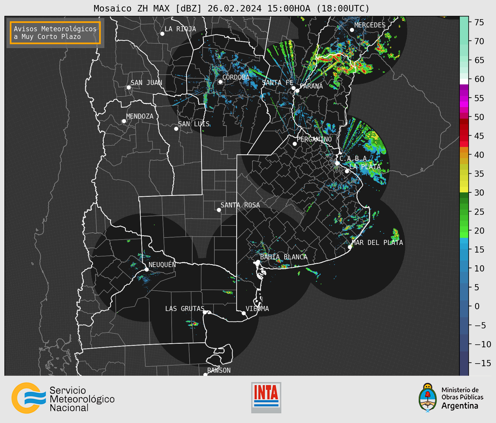This screenshot has height=423, width=496.
Task: Click the VIEDMA city marker dot
Action: (x=244, y=313)
